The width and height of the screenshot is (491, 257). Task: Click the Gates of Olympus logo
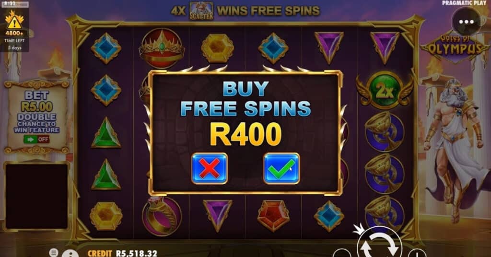(x=455, y=48)
